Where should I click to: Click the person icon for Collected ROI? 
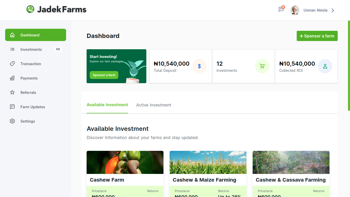[x=325, y=66]
